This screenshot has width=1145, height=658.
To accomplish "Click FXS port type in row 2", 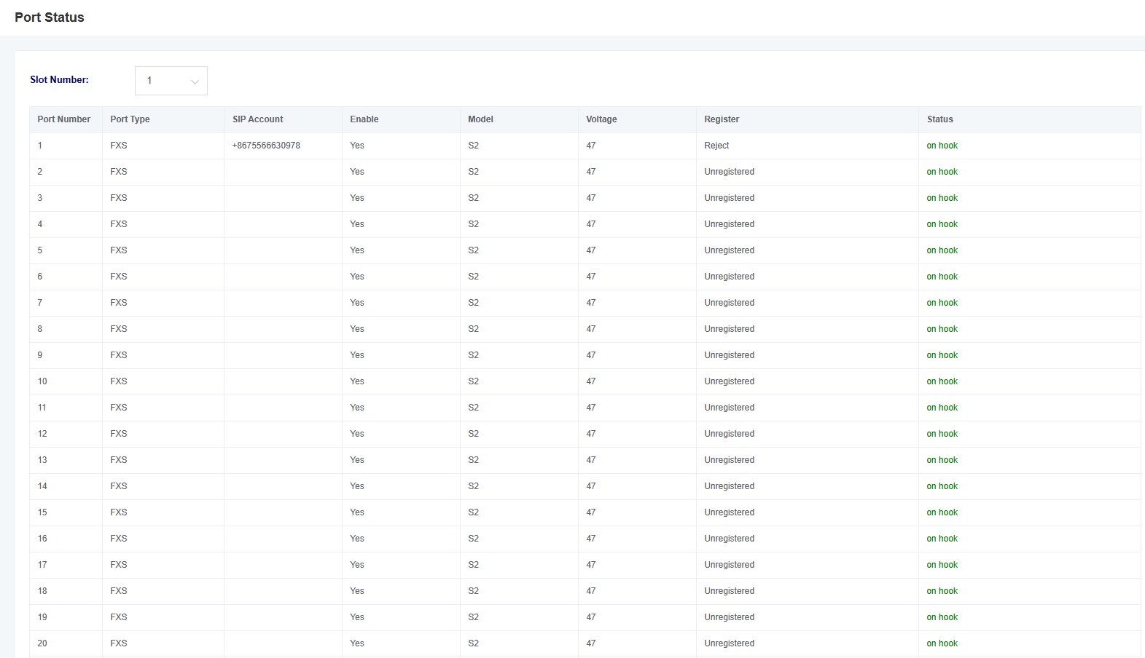I will (x=119, y=172).
